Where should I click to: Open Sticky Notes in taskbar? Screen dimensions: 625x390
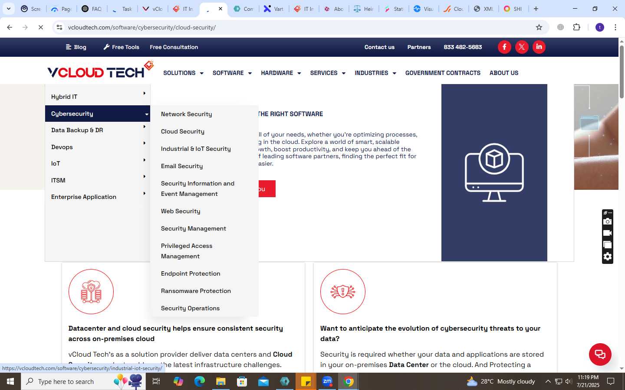306,381
